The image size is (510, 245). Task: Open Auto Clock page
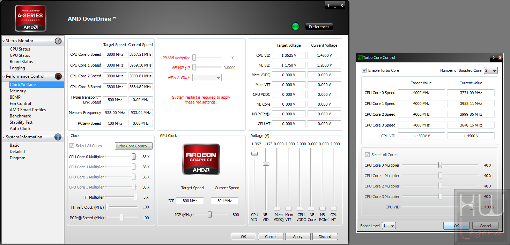point(20,129)
